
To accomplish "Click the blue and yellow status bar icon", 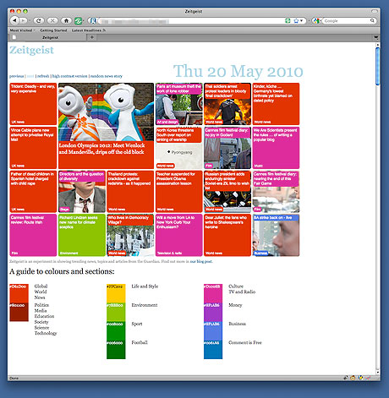I will [x=360, y=378].
